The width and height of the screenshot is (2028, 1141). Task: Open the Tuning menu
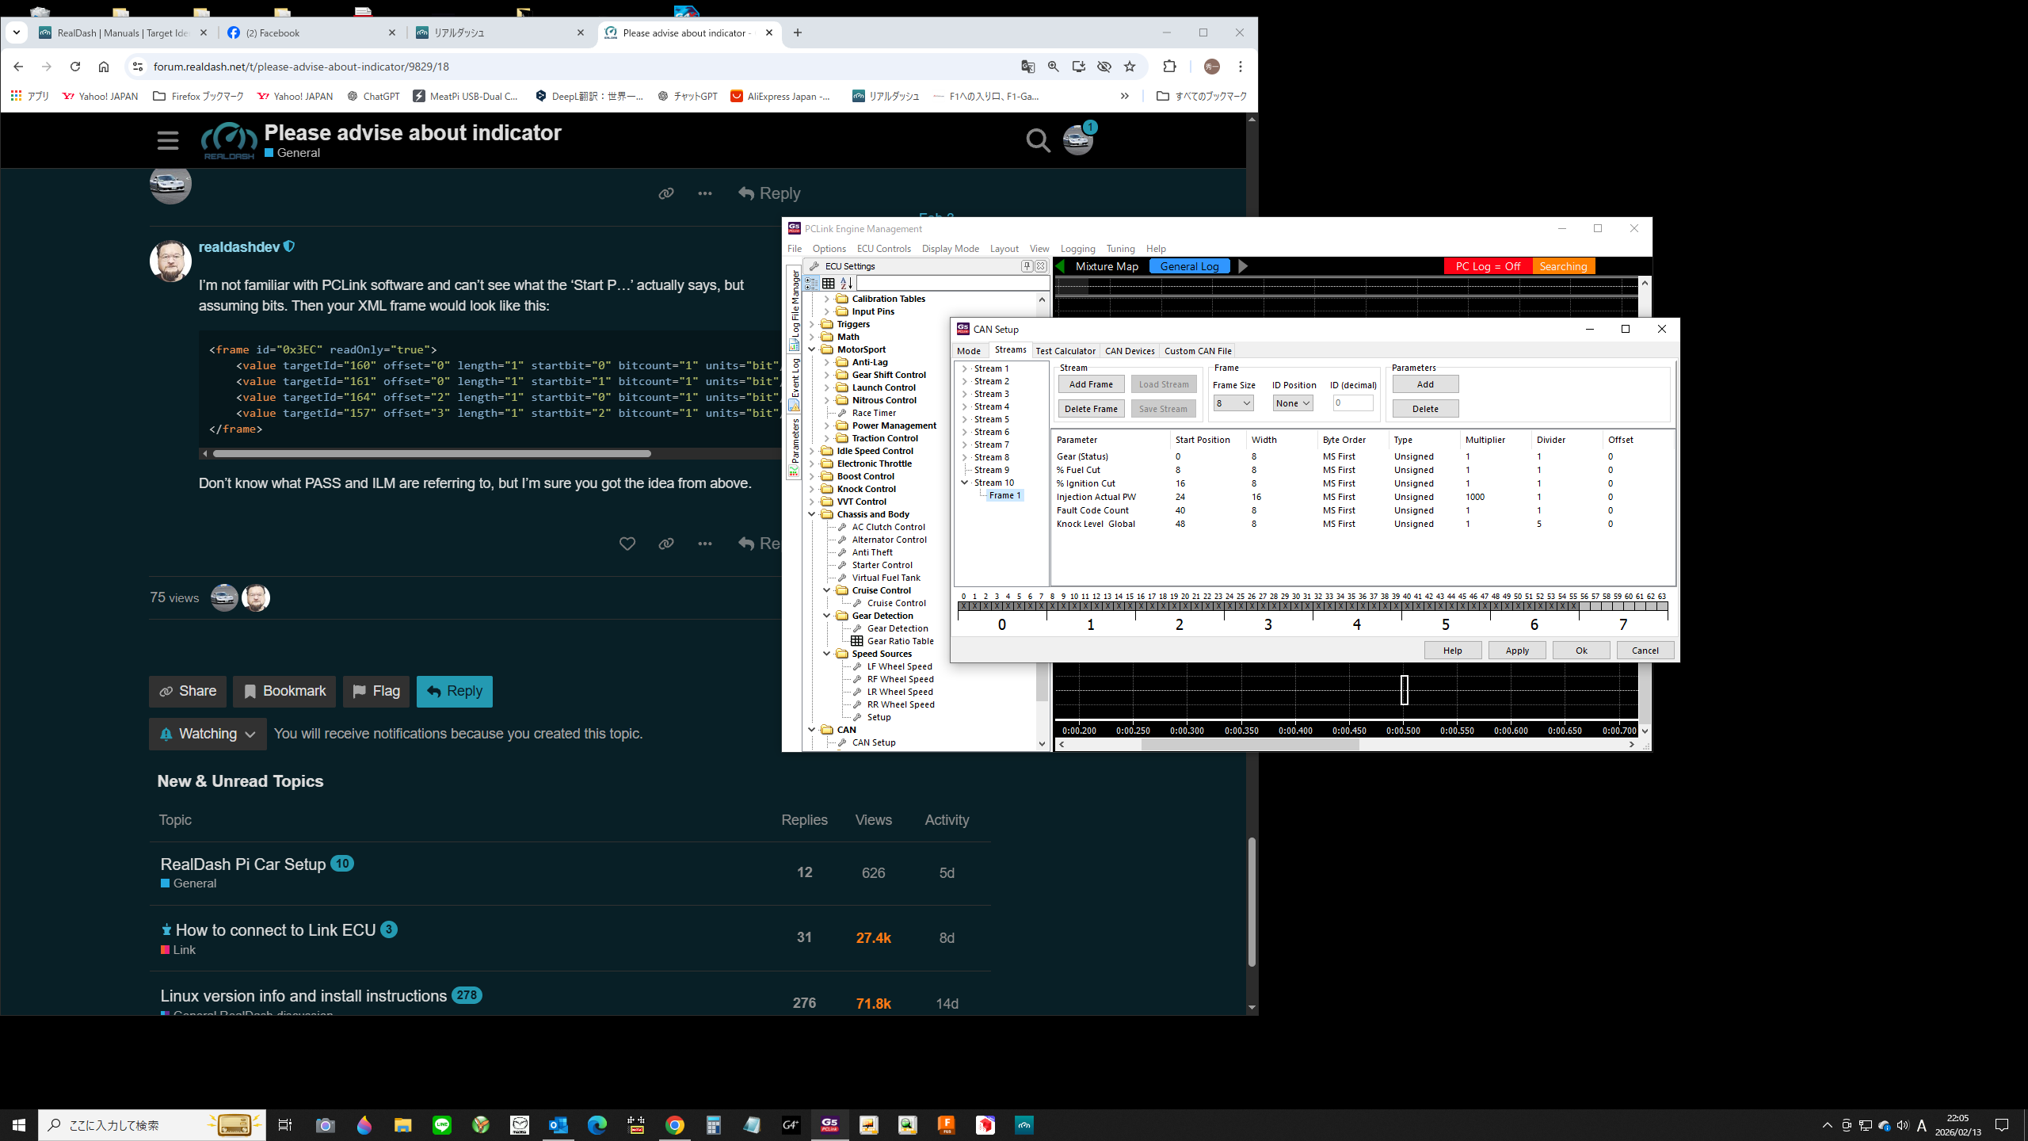(x=1120, y=249)
